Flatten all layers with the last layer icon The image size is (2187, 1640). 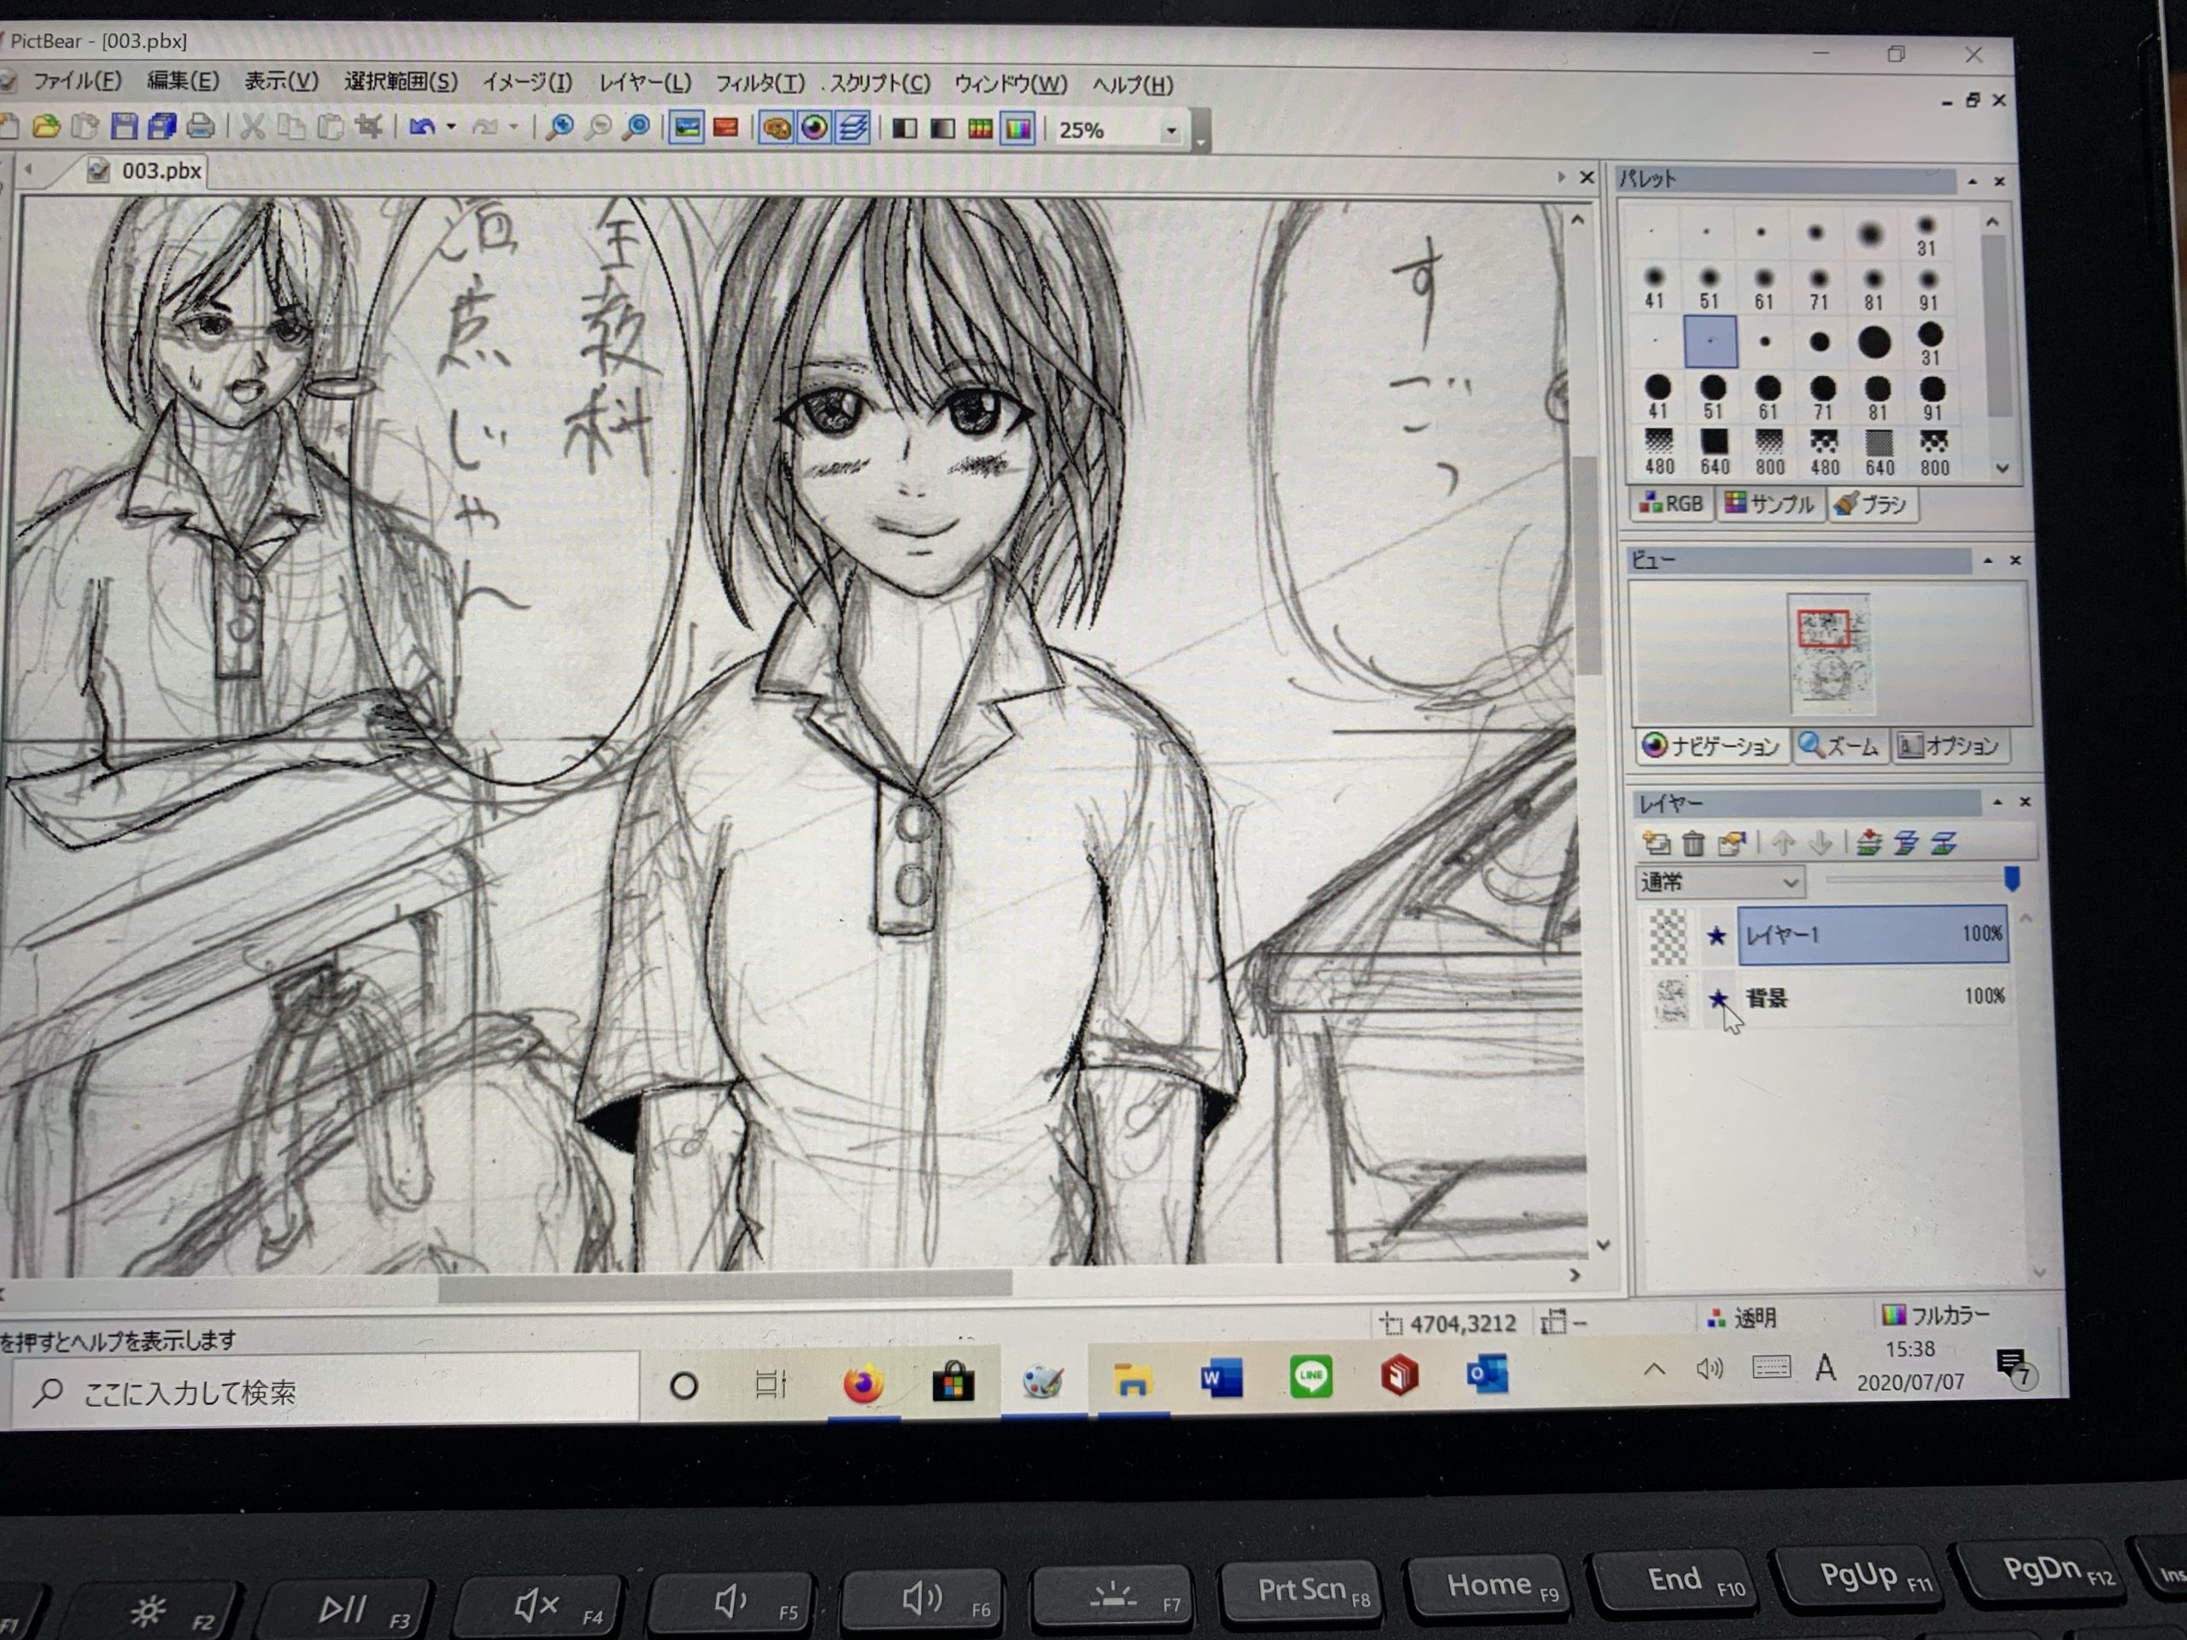pos(1944,843)
